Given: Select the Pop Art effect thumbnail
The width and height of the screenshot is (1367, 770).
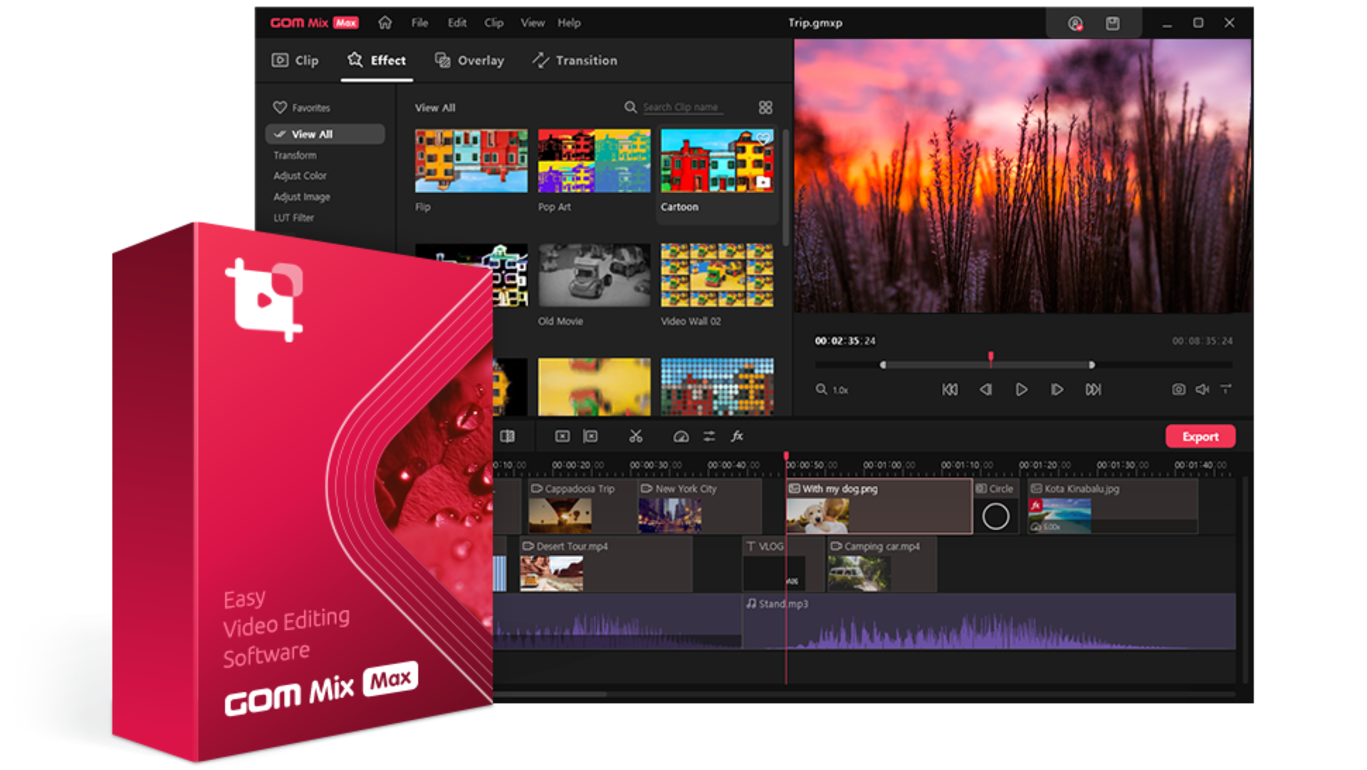Looking at the screenshot, I should (x=594, y=161).
